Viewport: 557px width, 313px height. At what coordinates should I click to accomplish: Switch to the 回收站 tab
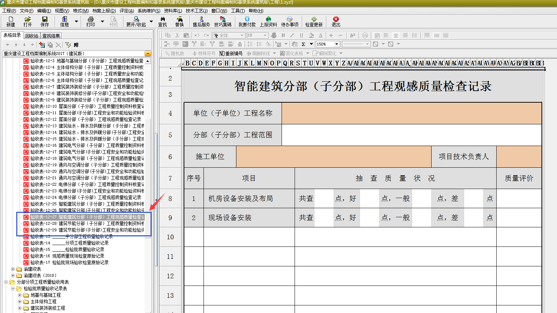point(32,36)
